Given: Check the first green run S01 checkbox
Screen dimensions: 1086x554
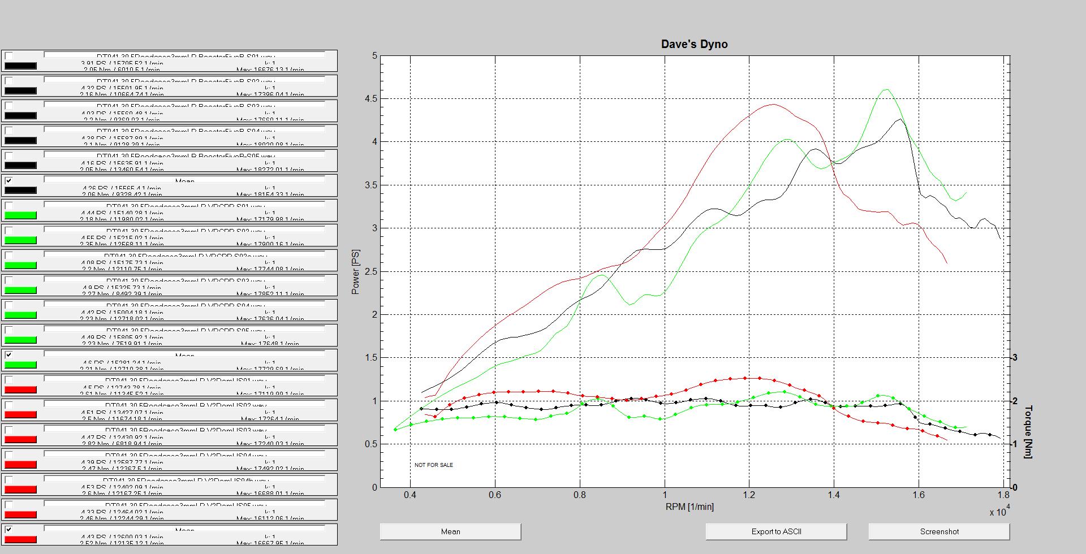Looking at the screenshot, I should [x=8, y=206].
